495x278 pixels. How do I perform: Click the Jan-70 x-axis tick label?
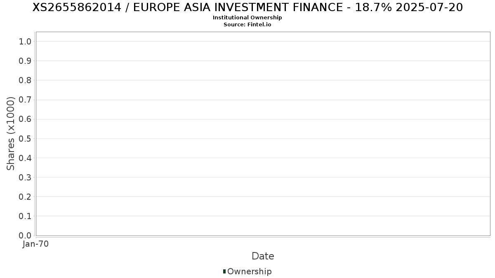[x=36, y=244]
